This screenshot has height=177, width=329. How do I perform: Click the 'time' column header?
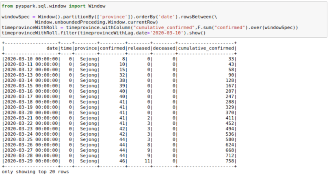(66, 48)
